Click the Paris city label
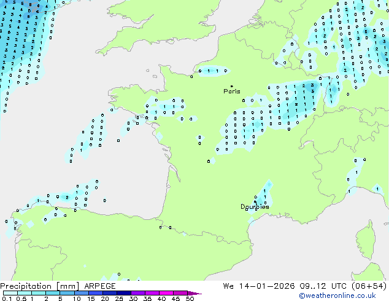 232,92
